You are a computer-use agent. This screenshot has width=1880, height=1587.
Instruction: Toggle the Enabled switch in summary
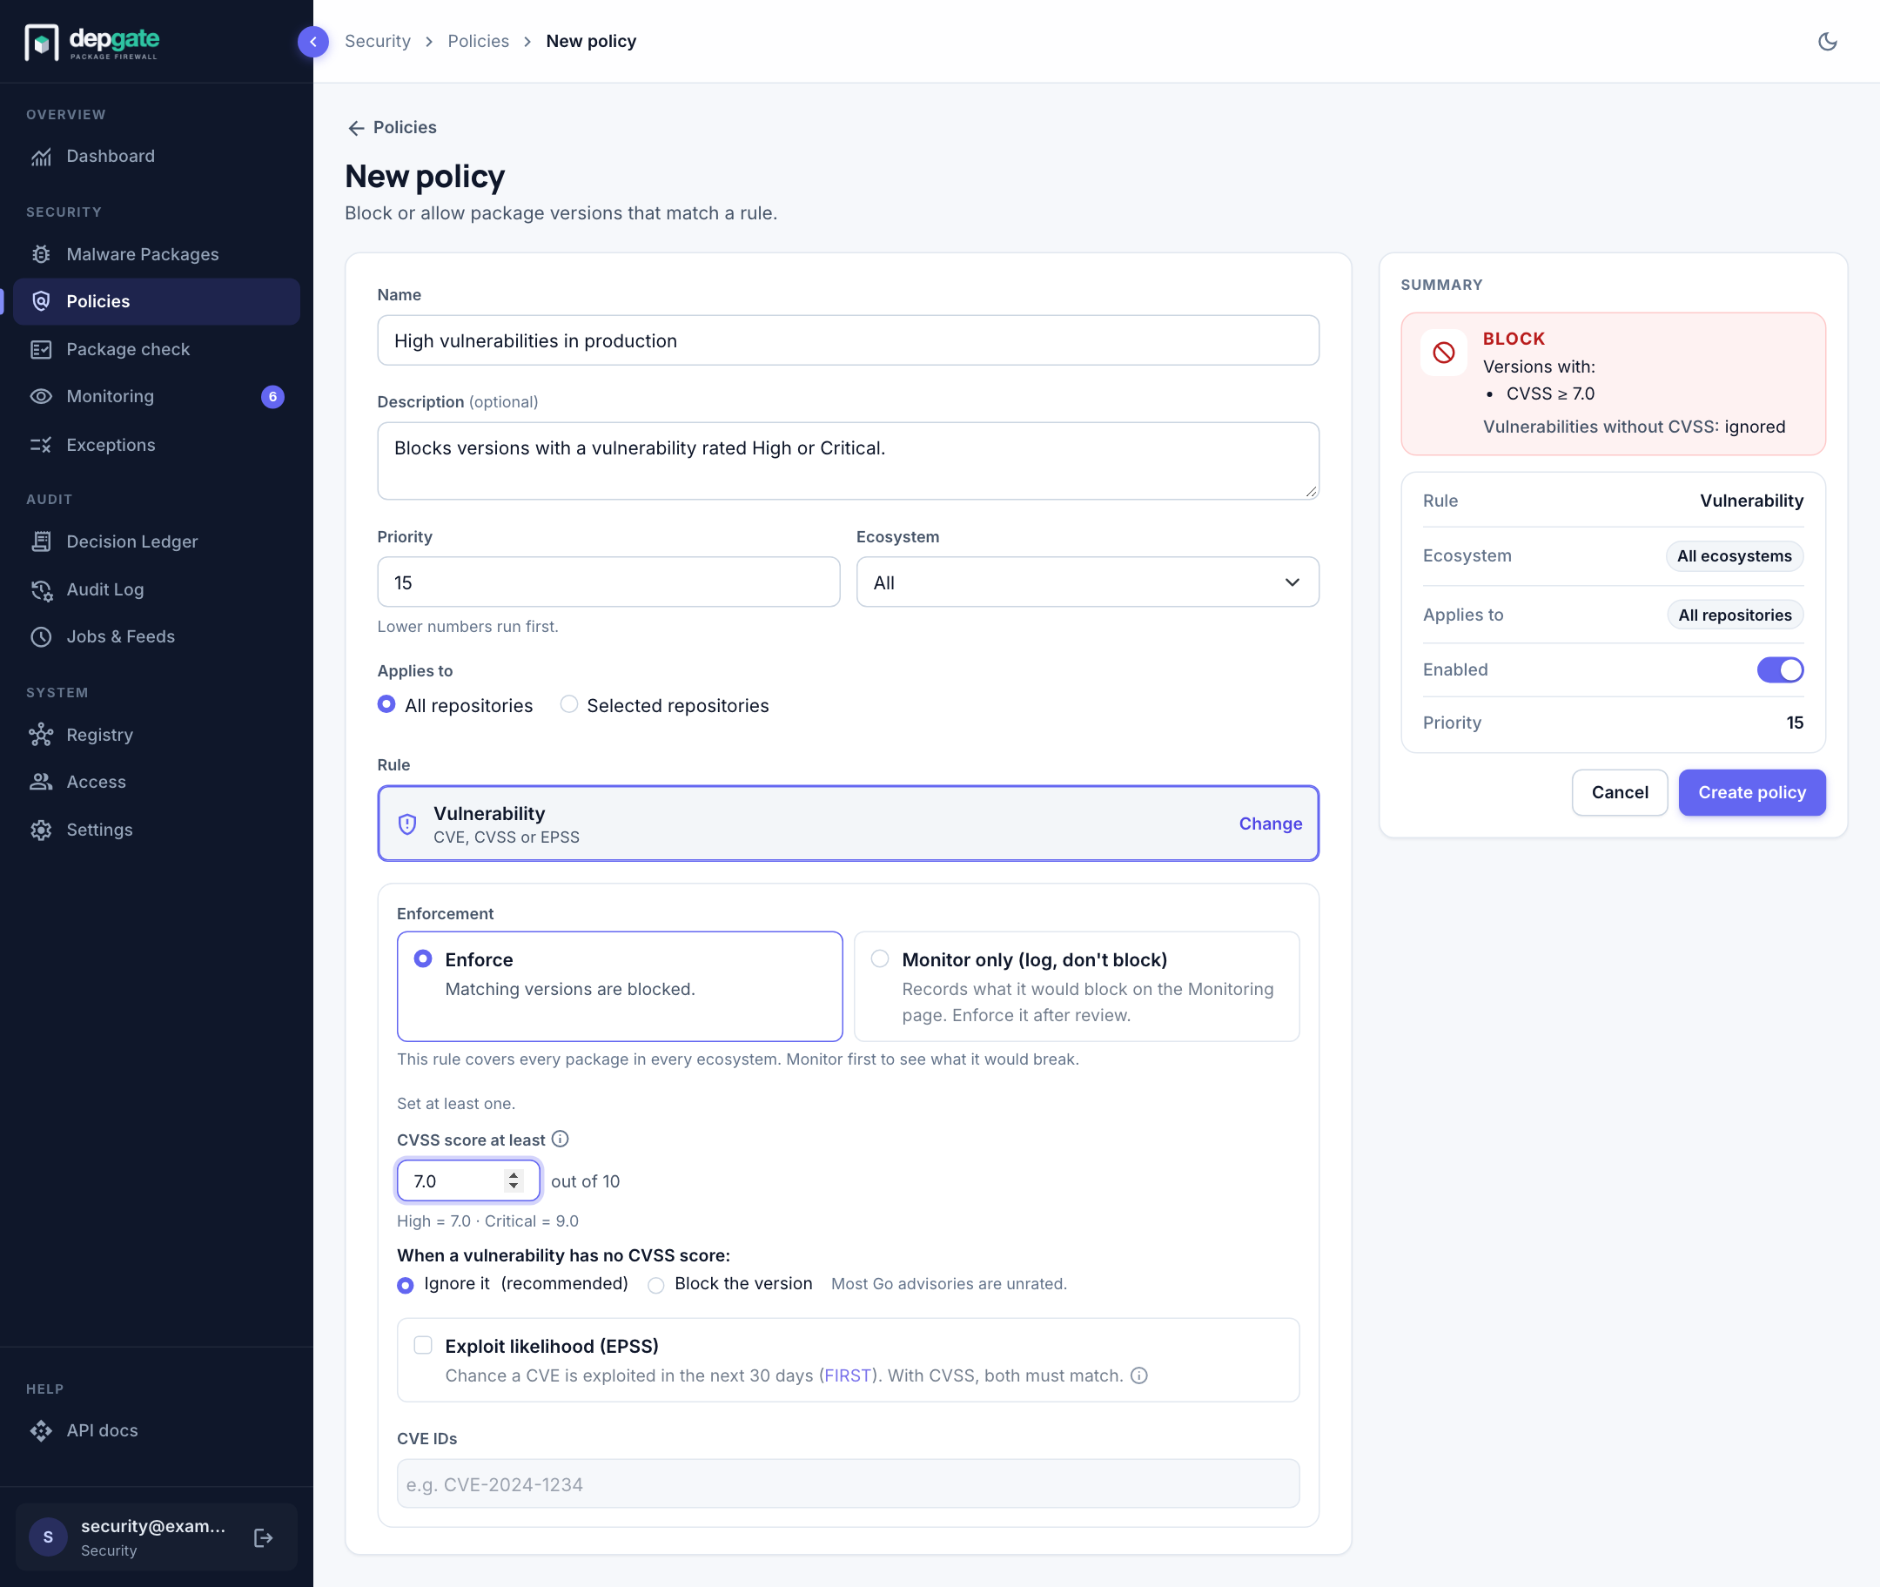click(1780, 669)
